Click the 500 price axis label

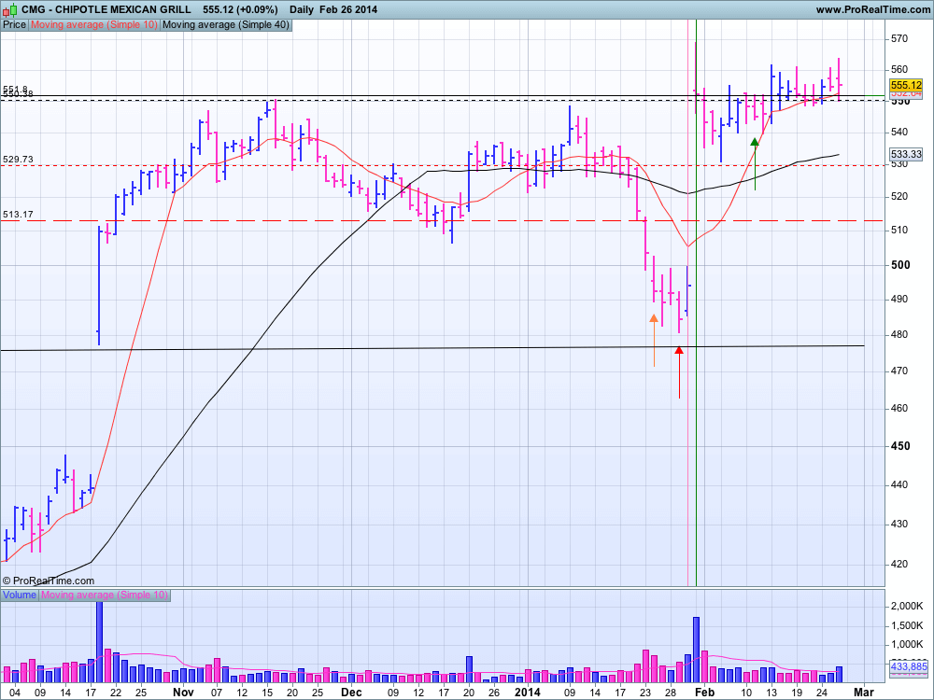(900, 265)
